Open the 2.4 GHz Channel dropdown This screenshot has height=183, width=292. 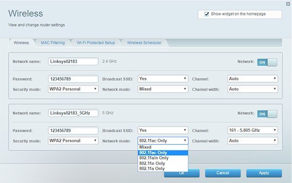click(x=253, y=79)
